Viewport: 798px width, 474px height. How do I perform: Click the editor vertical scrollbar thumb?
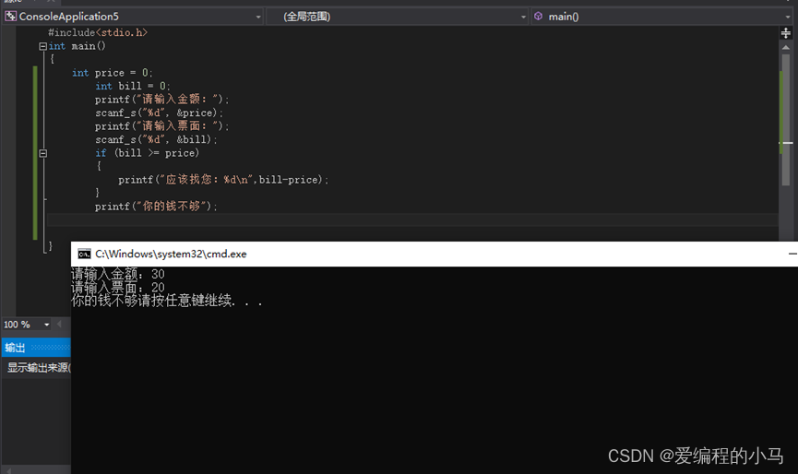[786, 120]
